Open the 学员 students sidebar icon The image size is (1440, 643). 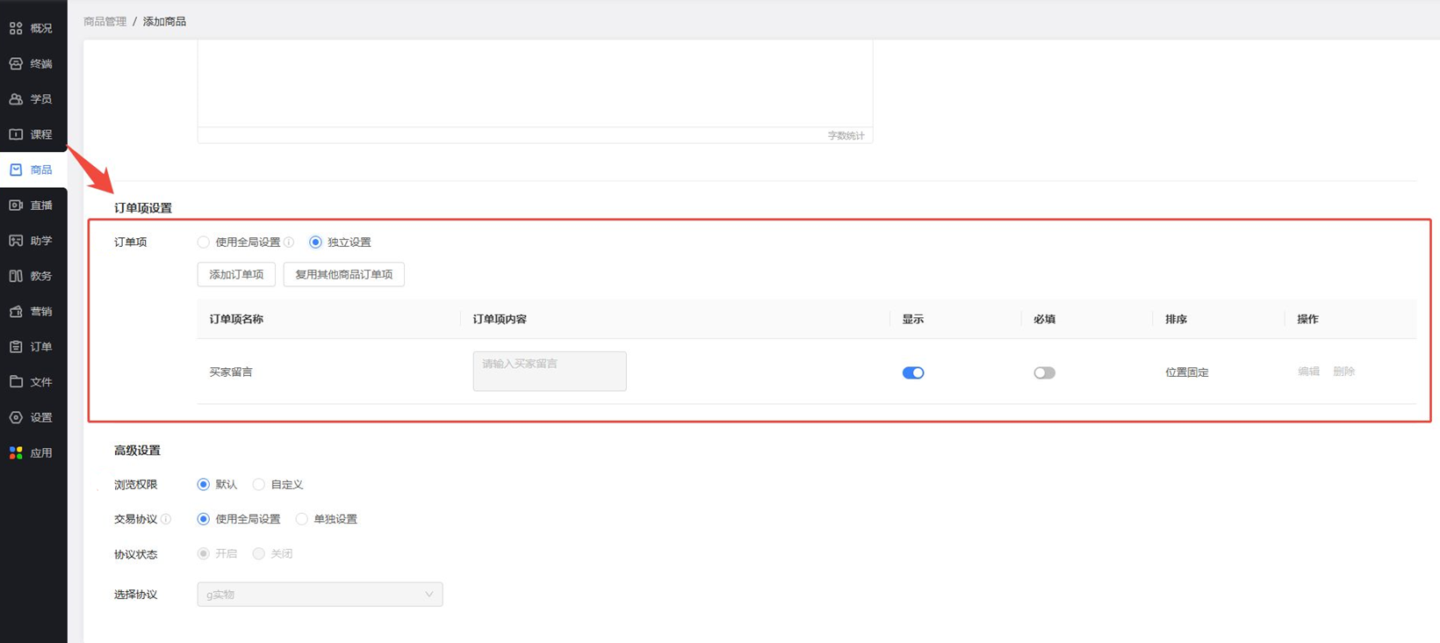point(16,99)
